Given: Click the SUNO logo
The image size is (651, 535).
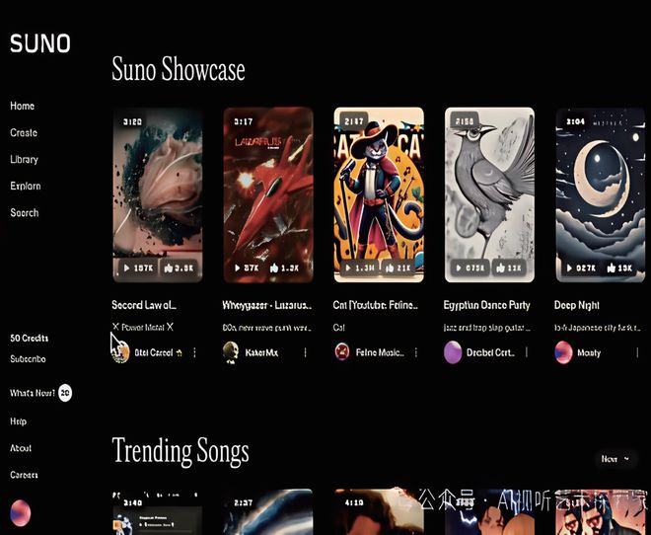Looking at the screenshot, I should pos(40,43).
